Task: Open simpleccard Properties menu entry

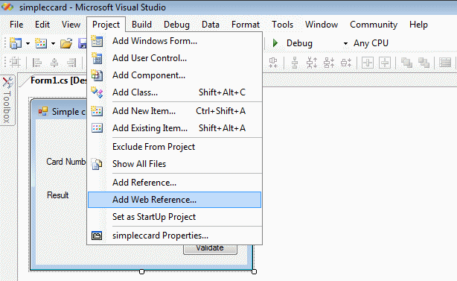Action: (174, 236)
